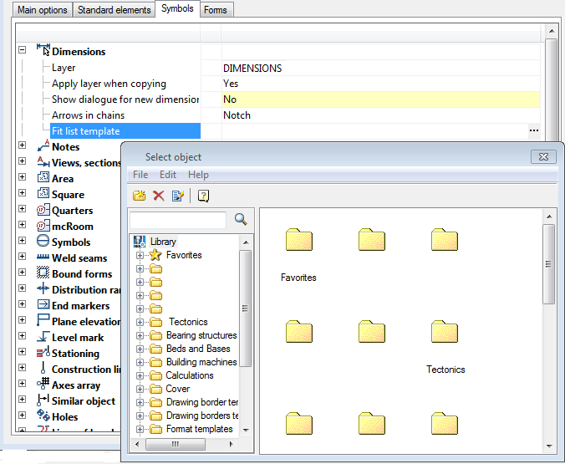Expand the Calculations folder in tree
The height and width of the screenshot is (464, 565).
pyautogui.click(x=140, y=375)
